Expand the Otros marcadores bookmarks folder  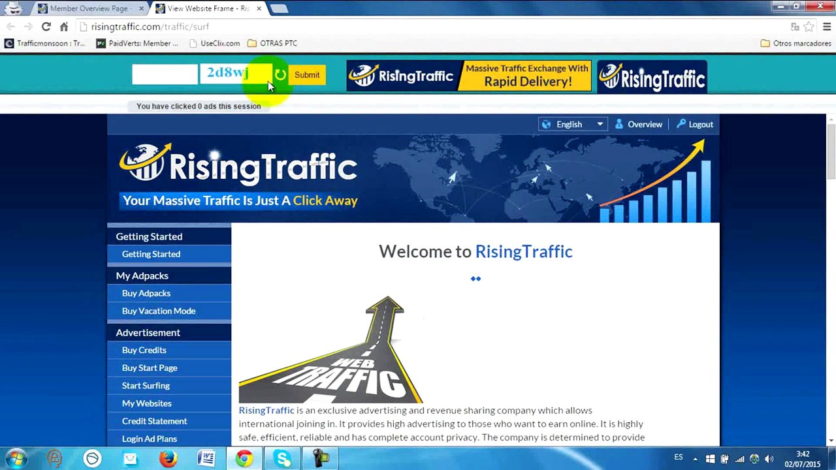point(796,43)
